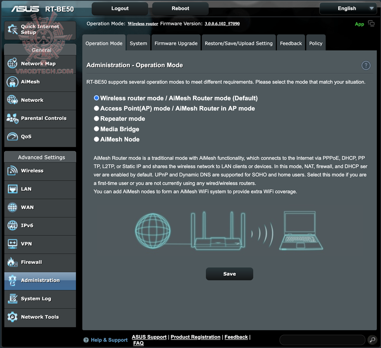
Task: Click the Wireless router mode label text
Action: click(179, 98)
